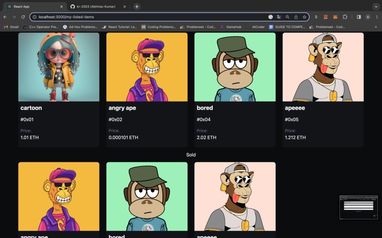Open the translate page icon

coord(279,17)
